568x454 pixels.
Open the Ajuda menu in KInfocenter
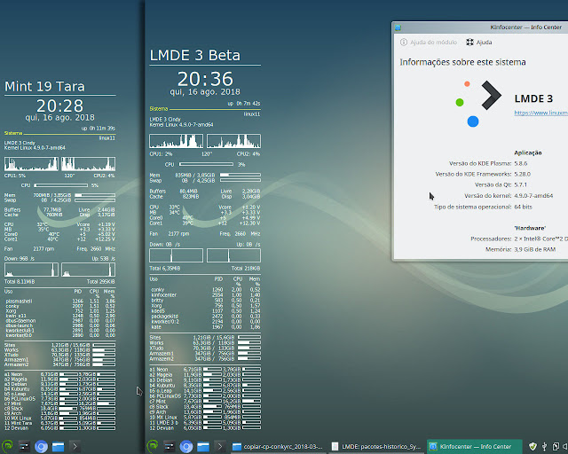coord(479,42)
